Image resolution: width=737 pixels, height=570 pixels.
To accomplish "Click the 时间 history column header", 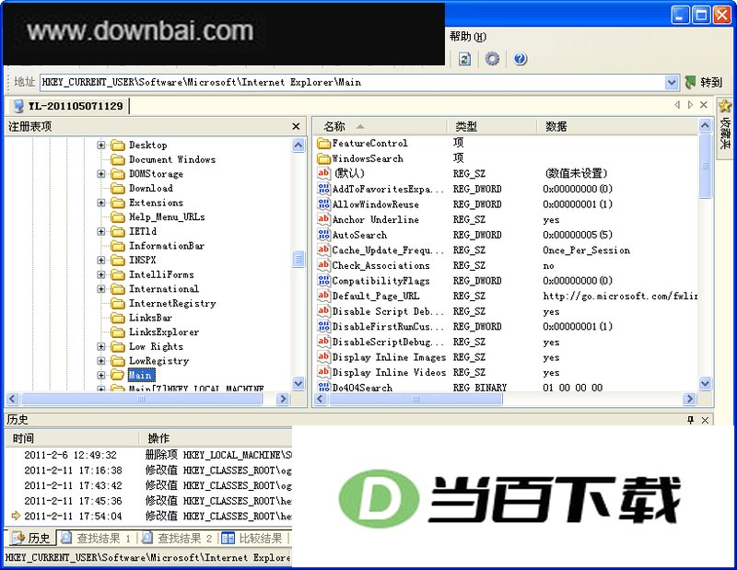I will click(73, 438).
